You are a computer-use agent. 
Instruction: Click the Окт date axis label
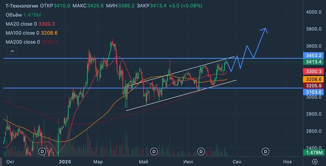(10, 162)
